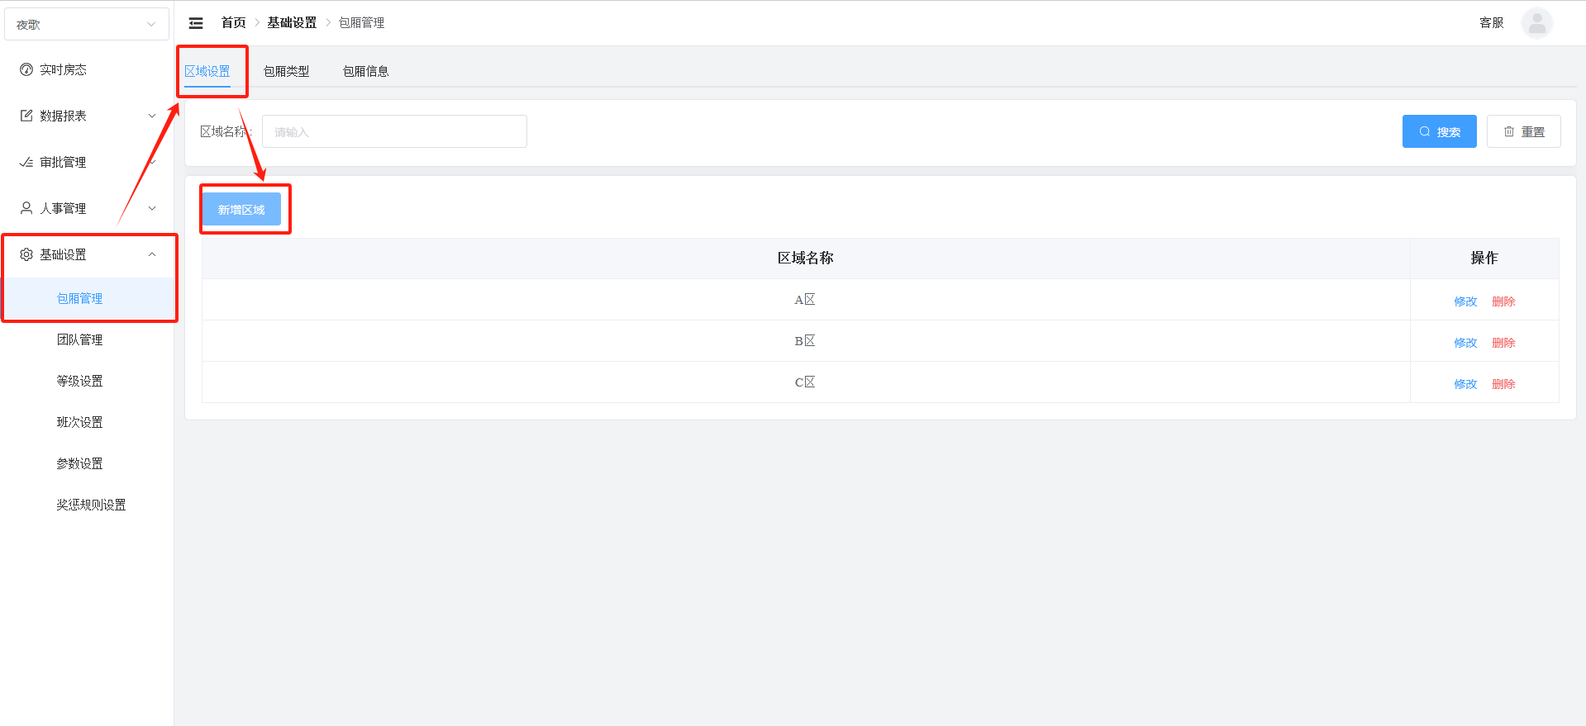Click the 审批管理 checklist icon
The width and height of the screenshot is (1586, 726).
pyautogui.click(x=26, y=162)
